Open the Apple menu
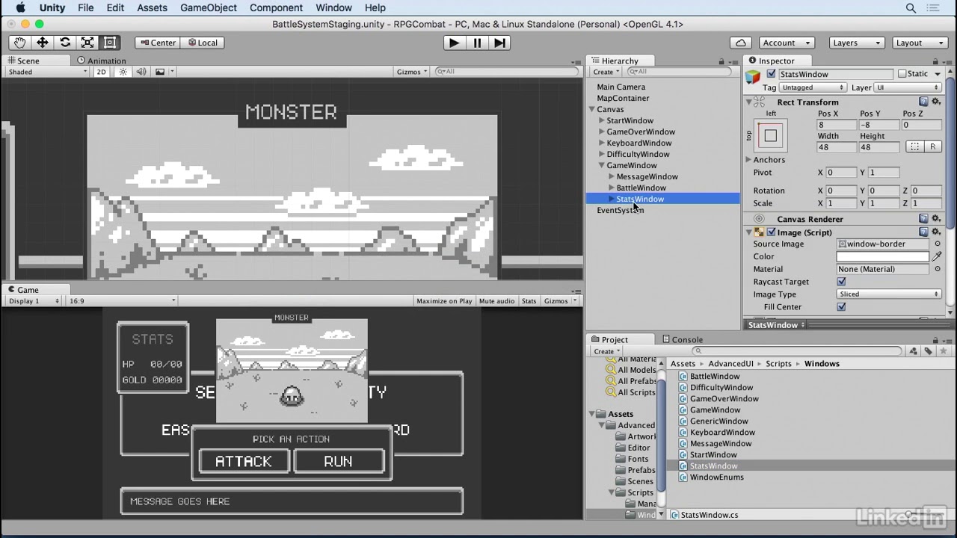This screenshot has height=538, width=957. [21, 7]
